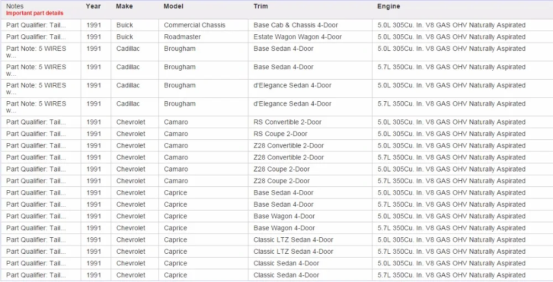Click 'Brougham' in Base Sedan 5.0L Cadillac row

[180, 49]
